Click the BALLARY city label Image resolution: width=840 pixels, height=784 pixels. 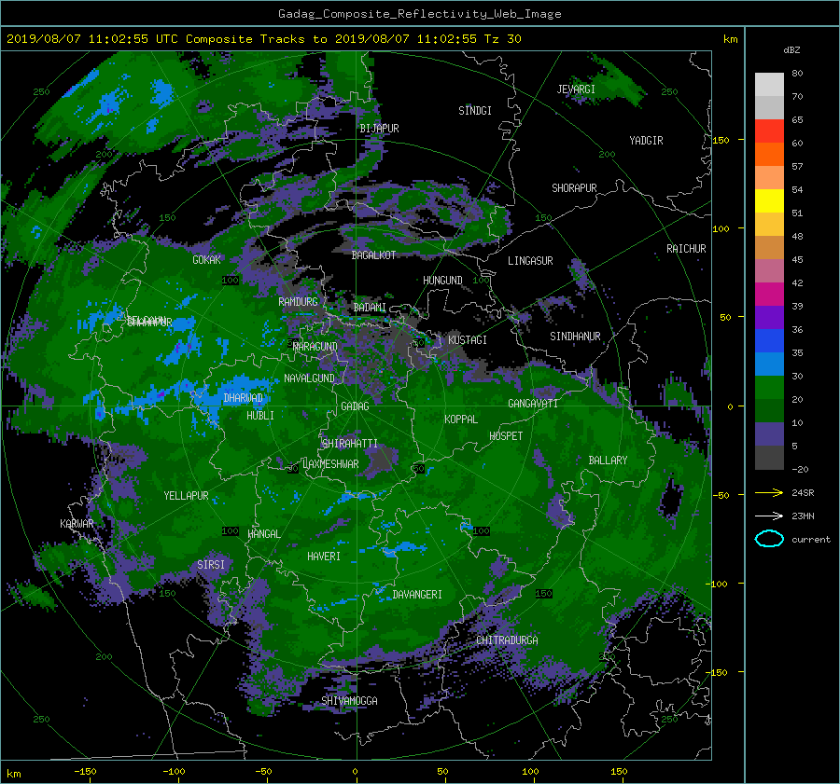coord(608,461)
